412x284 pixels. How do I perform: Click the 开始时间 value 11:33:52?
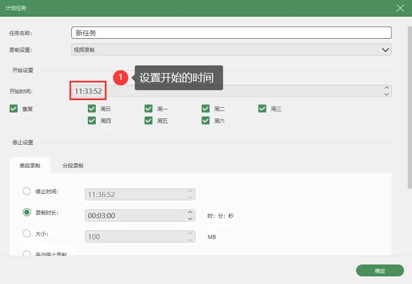pos(88,91)
